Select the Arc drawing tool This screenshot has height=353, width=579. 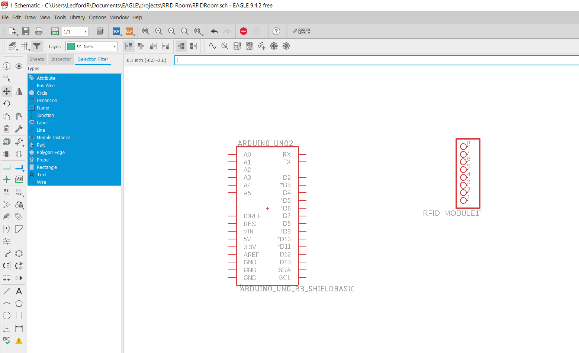coord(7,303)
